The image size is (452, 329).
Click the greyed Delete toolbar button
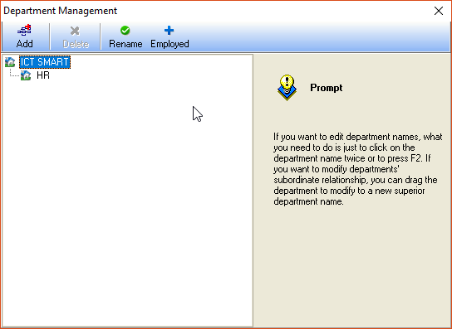coord(76,36)
